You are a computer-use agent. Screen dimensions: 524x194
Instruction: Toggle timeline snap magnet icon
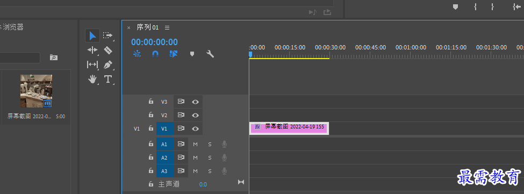click(x=155, y=54)
